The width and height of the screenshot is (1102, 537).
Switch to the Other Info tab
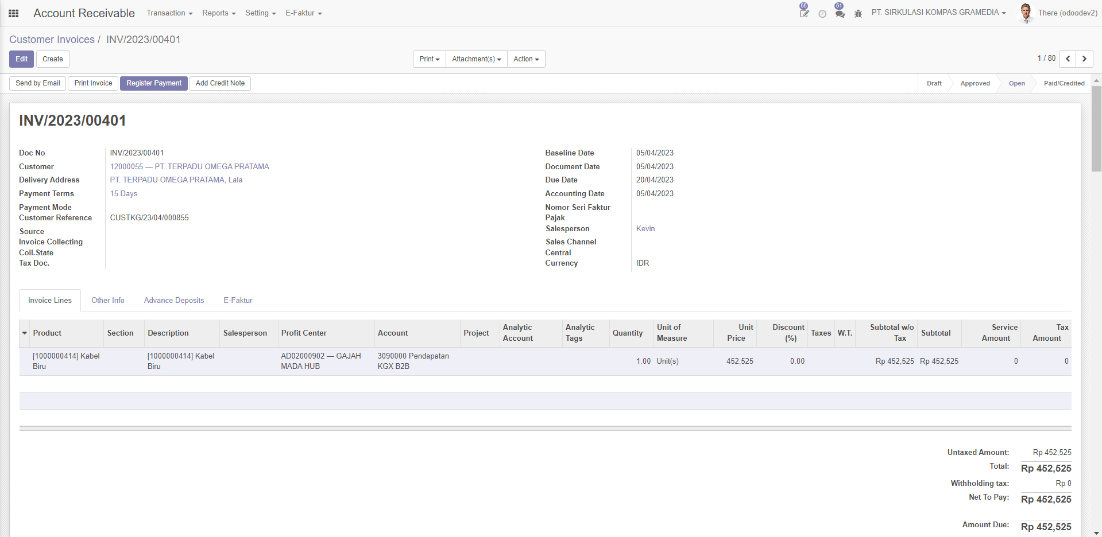coord(108,301)
